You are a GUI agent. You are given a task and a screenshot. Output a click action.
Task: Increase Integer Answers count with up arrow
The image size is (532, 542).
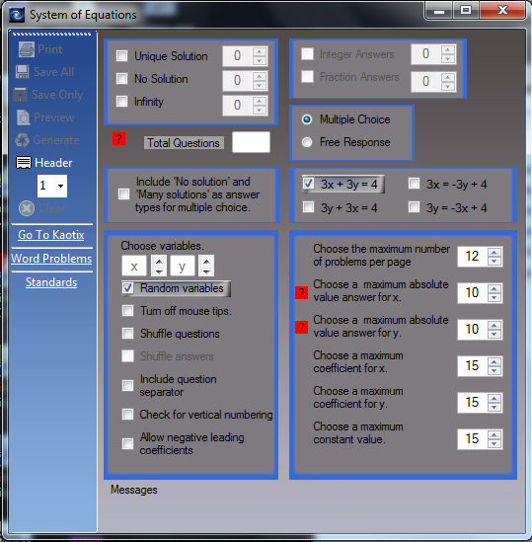tap(448, 49)
